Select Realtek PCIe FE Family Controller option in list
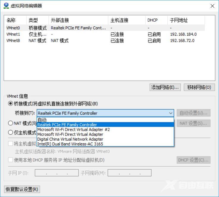 click(67, 125)
